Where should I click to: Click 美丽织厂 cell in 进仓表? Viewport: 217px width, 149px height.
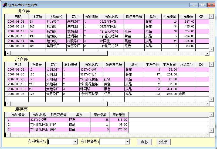coord(56,46)
